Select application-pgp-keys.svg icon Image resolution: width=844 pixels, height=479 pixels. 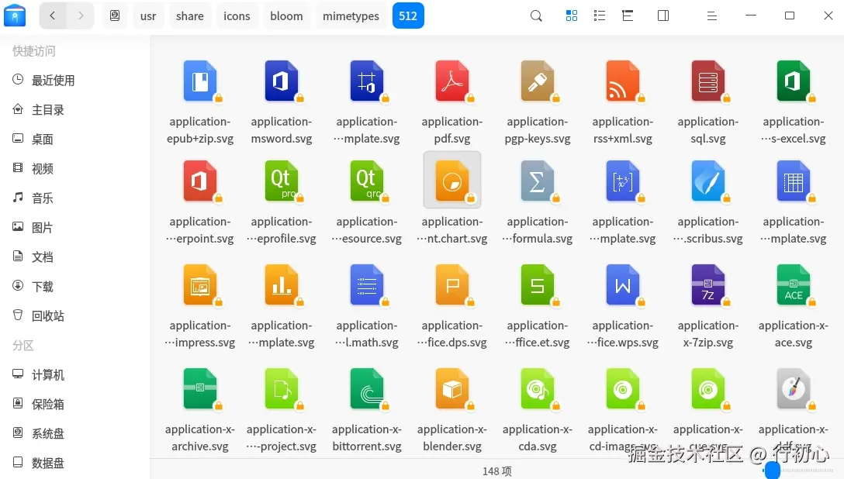tap(537, 81)
